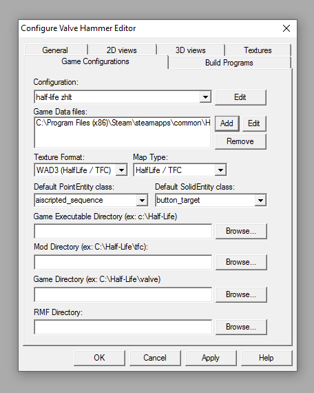Open the Map Type dropdown
This screenshot has width=314, height=393.
click(x=220, y=170)
